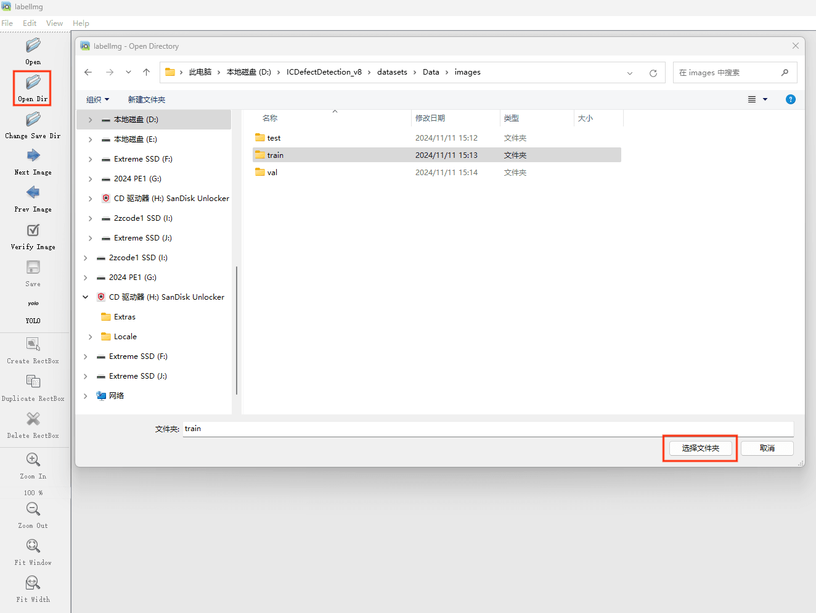Switch annotation format via YOLO icon

pos(33,304)
